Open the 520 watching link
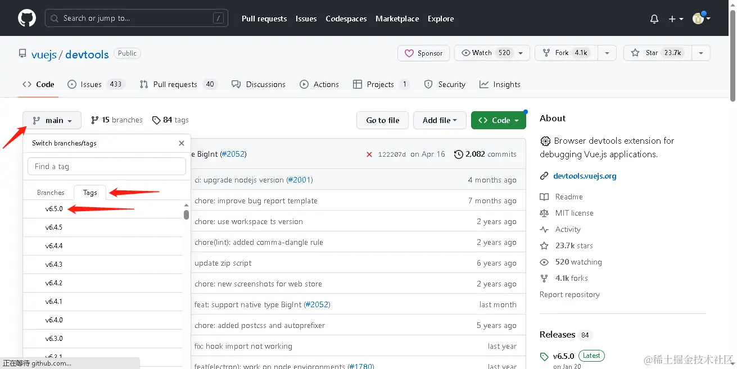The height and width of the screenshot is (369, 737). pyautogui.click(x=571, y=262)
